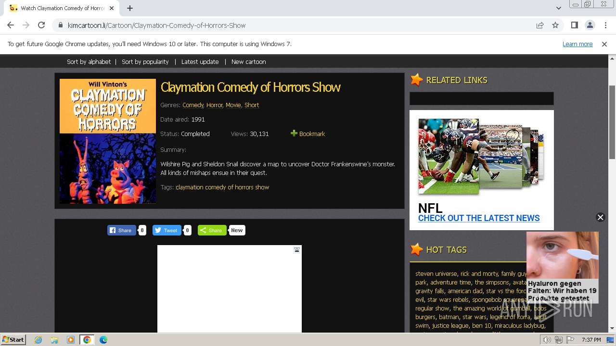Open the Short genre link
Viewport: 616px width, 346px height.
tap(252, 105)
